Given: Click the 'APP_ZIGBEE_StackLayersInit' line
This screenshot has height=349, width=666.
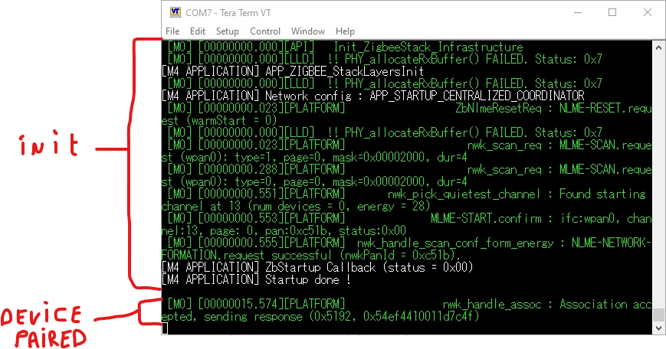Looking at the screenshot, I should (x=293, y=71).
